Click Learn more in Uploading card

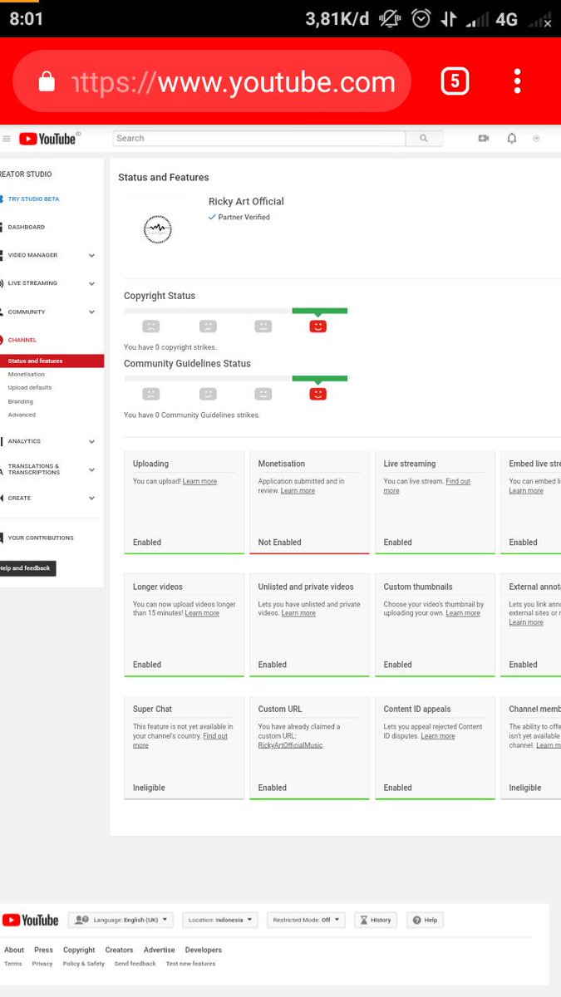pos(199,482)
